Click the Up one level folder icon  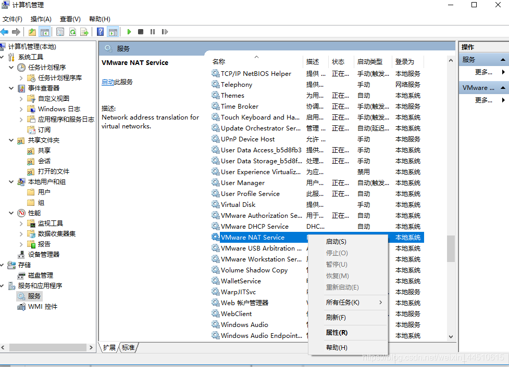pos(32,32)
